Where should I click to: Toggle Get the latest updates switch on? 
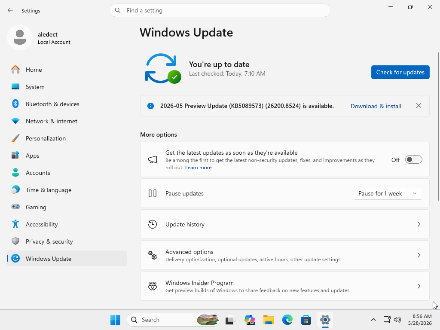413,160
